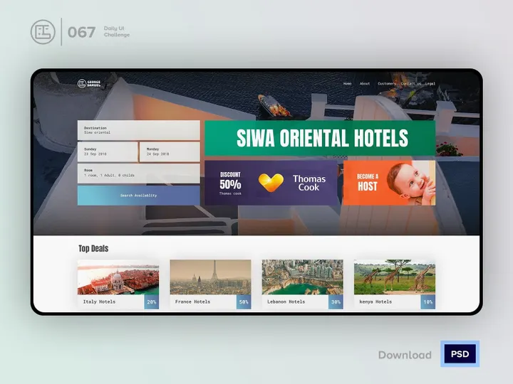Screen dimensions: 513x384
Task: Click the 30% discount badge on Lebanon Hotels
Action: (336, 302)
